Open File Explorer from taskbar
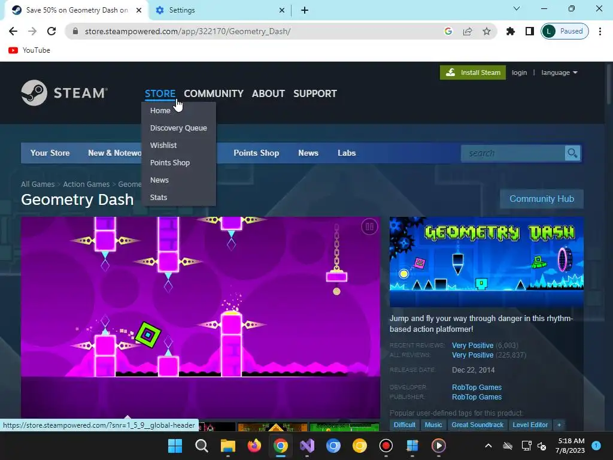This screenshot has height=460, width=613. (228, 446)
